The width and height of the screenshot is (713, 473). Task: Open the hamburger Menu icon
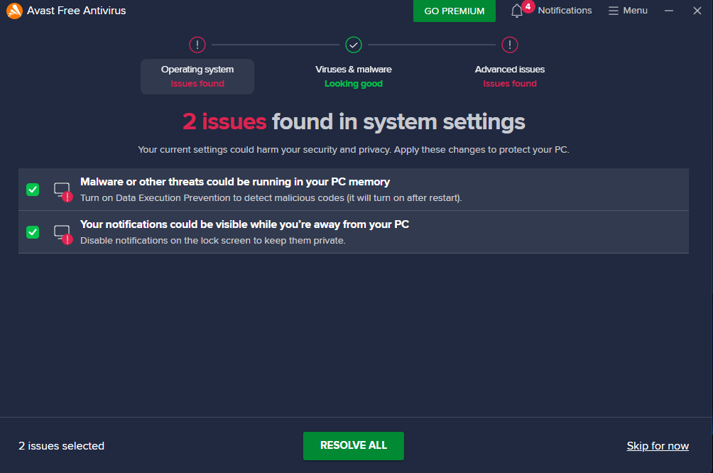tap(614, 11)
